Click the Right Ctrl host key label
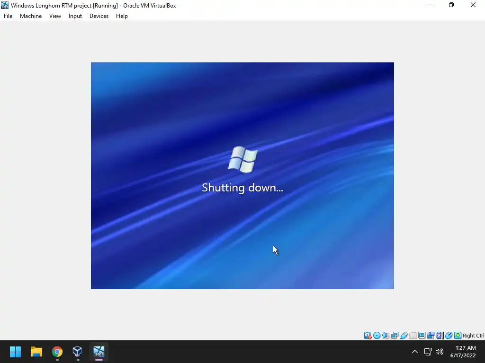Viewport: 485px width, 363px height. [474, 336]
